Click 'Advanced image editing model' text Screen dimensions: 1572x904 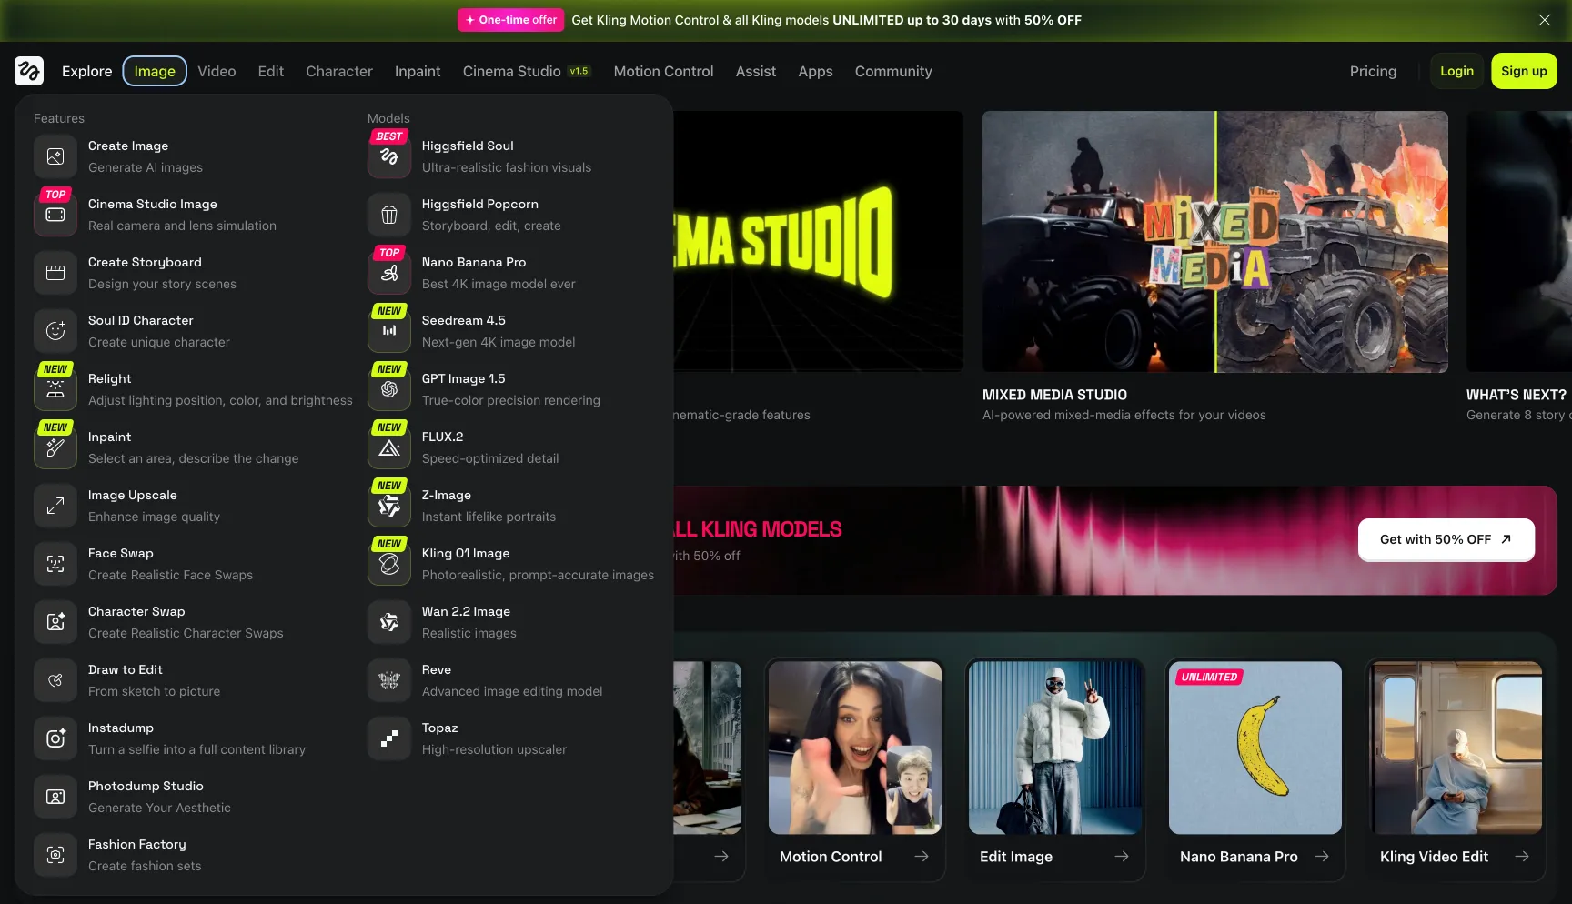512,691
